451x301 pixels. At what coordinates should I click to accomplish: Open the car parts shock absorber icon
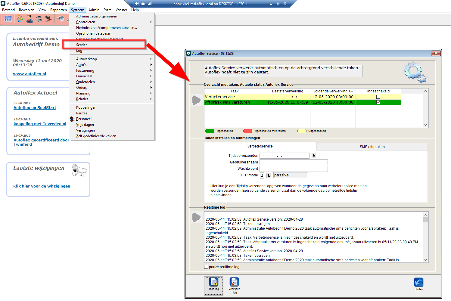point(48,19)
